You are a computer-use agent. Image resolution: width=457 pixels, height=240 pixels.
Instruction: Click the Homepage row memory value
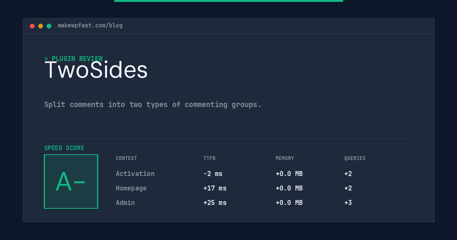(289, 188)
